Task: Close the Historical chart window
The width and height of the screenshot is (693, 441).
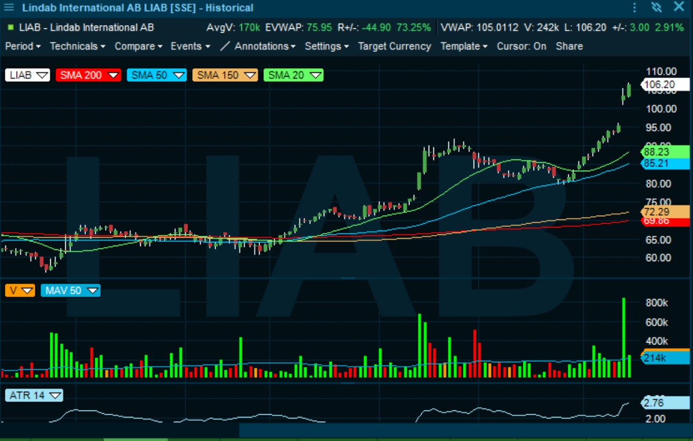Action: pyautogui.click(x=679, y=7)
